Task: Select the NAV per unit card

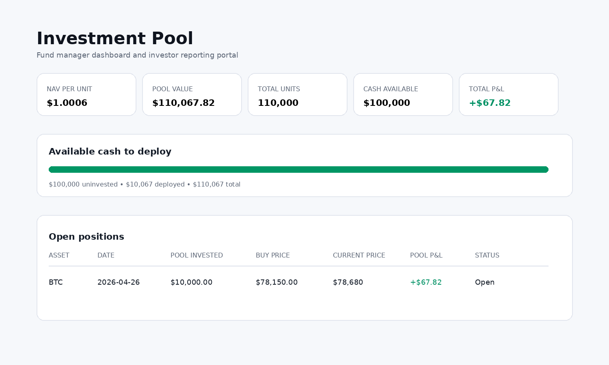Action: pos(86,94)
